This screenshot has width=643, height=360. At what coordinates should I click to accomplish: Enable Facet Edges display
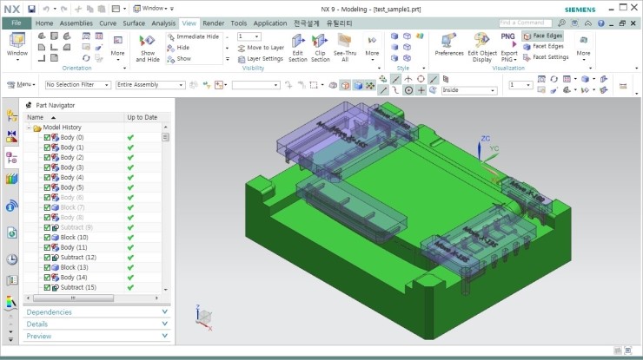[543, 46]
